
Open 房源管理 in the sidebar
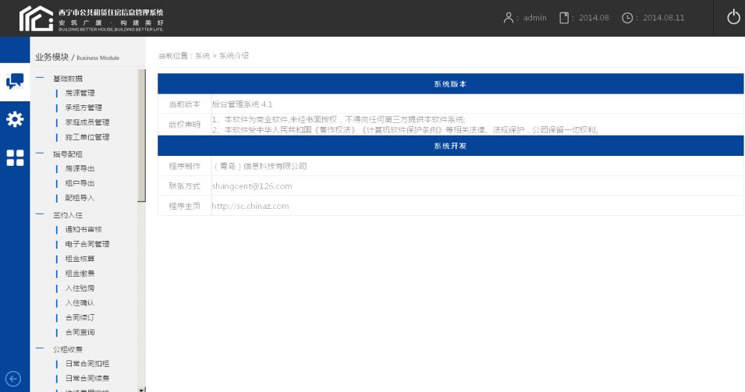pyautogui.click(x=80, y=93)
